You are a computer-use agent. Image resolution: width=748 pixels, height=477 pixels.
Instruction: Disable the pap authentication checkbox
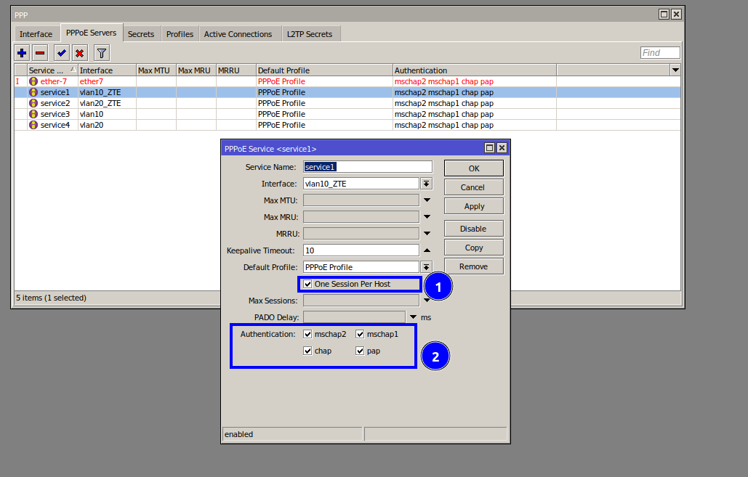click(360, 351)
